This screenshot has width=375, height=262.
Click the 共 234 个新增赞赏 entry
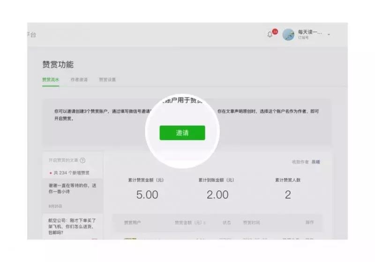coord(71,173)
